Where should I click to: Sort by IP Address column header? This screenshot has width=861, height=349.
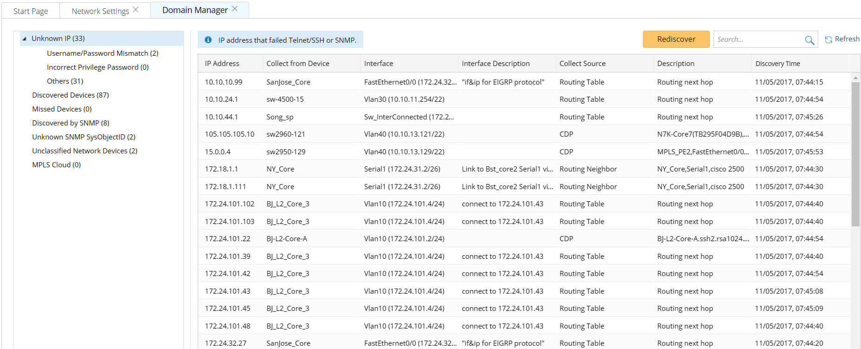tap(222, 64)
